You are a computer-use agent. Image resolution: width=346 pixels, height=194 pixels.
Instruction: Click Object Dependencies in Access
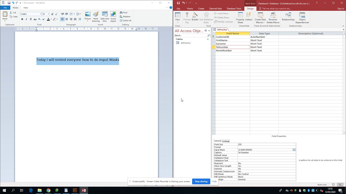coord(302,18)
